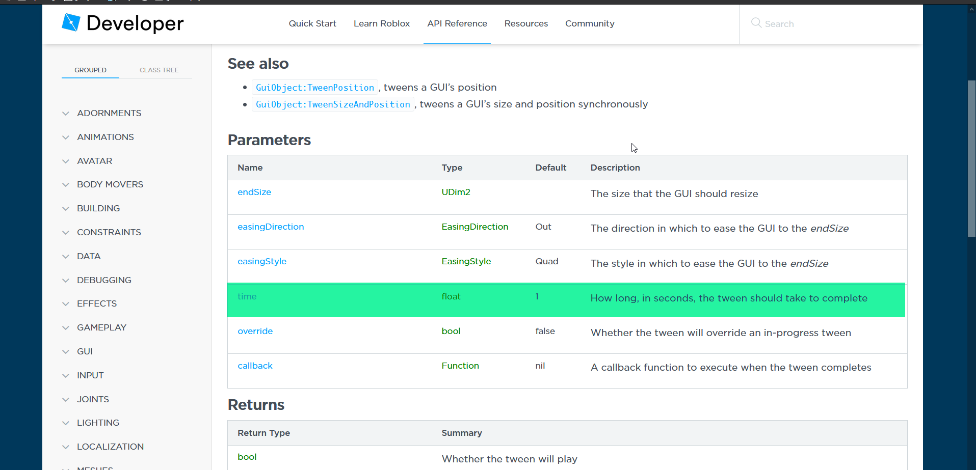Expand the DATA category

pyautogui.click(x=89, y=256)
